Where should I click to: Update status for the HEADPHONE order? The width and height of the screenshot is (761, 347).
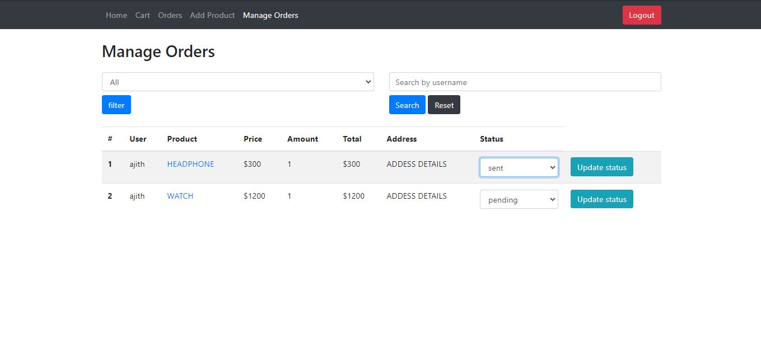pyautogui.click(x=602, y=167)
